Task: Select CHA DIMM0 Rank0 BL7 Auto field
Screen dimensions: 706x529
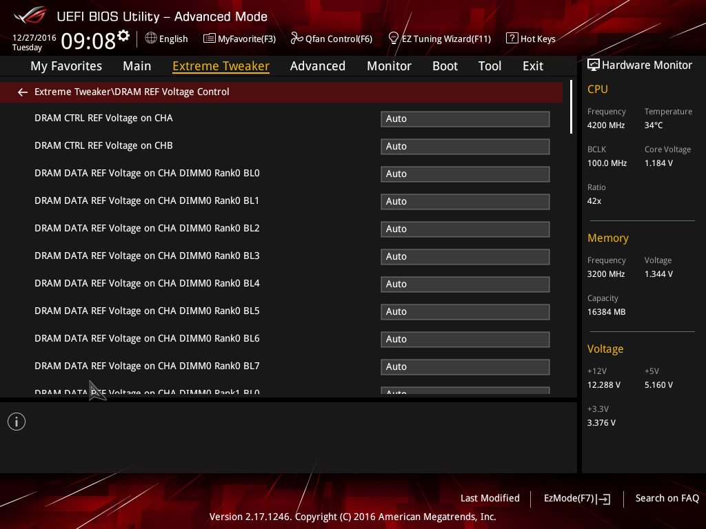Action: point(465,366)
